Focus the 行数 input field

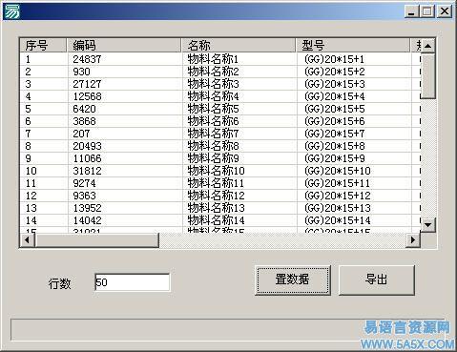pos(132,282)
